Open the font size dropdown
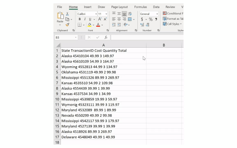Viewport: 237px width, 148px height. pyautogui.click(x=102, y=14)
